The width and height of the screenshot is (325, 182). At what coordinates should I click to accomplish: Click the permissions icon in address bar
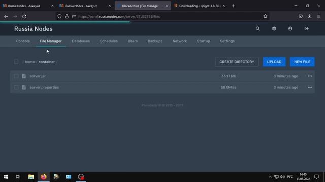[74, 16]
